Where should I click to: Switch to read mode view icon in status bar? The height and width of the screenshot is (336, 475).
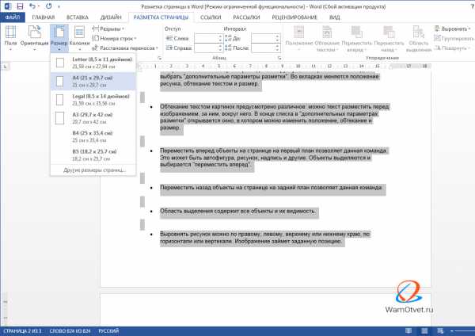click(408, 330)
